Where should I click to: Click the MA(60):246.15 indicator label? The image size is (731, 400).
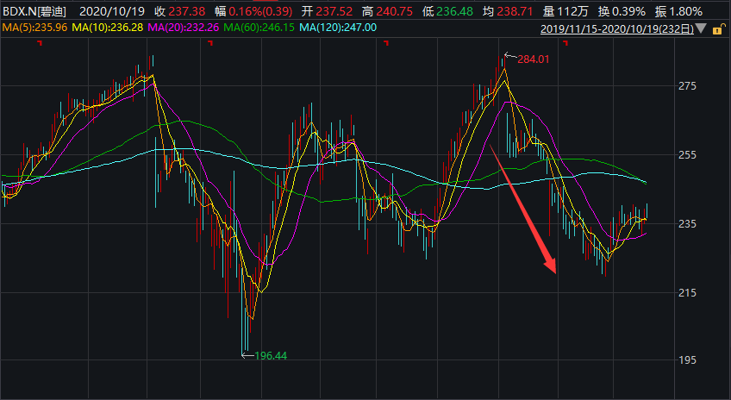(259, 28)
